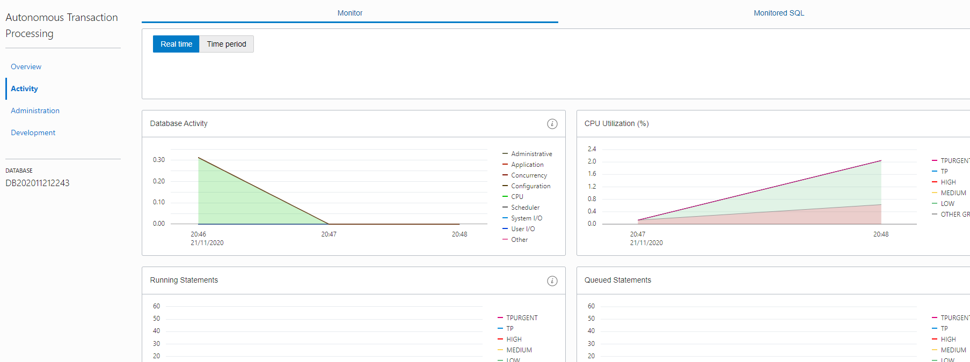Screen dimensions: 970x362
Task: Open the Monitor tab
Action: tap(349, 13)
